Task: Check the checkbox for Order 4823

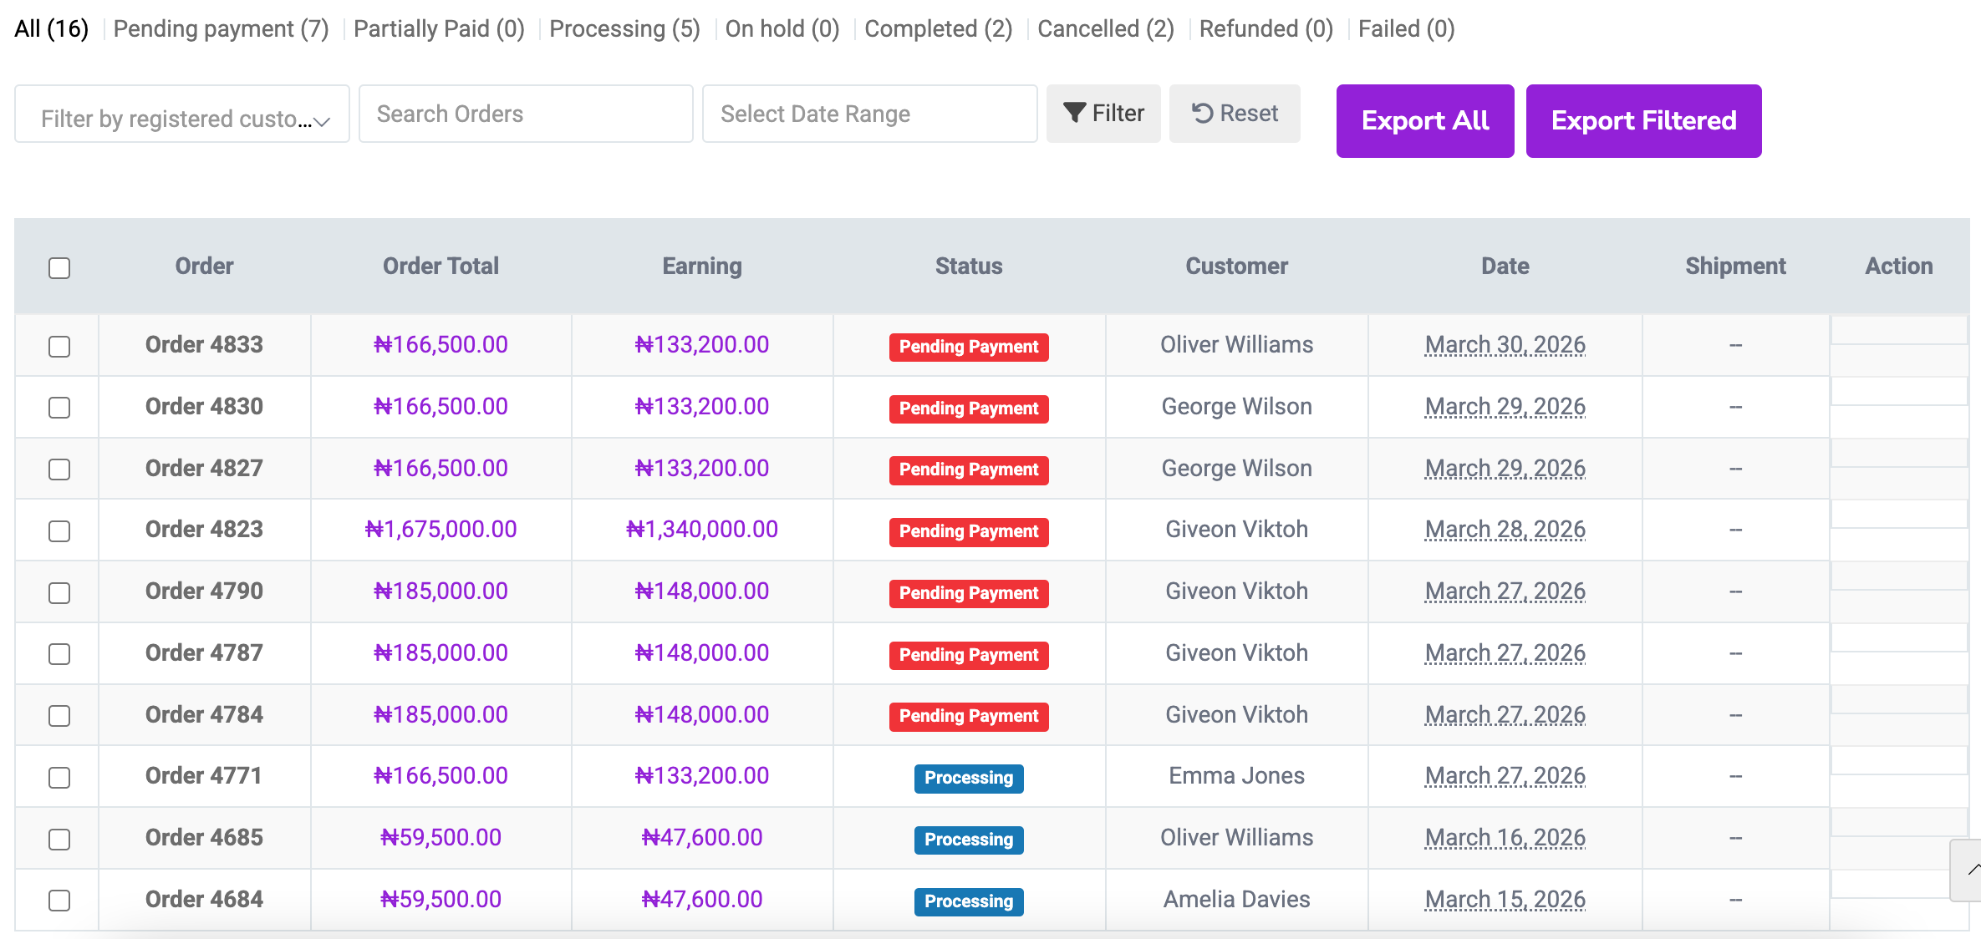Action: [x=59, y=530]
